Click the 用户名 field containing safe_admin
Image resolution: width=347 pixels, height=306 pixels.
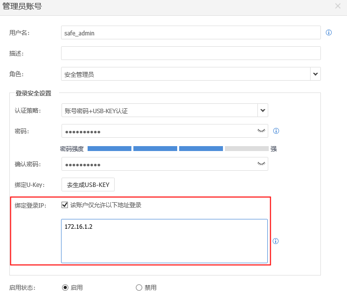pos(190,32)
